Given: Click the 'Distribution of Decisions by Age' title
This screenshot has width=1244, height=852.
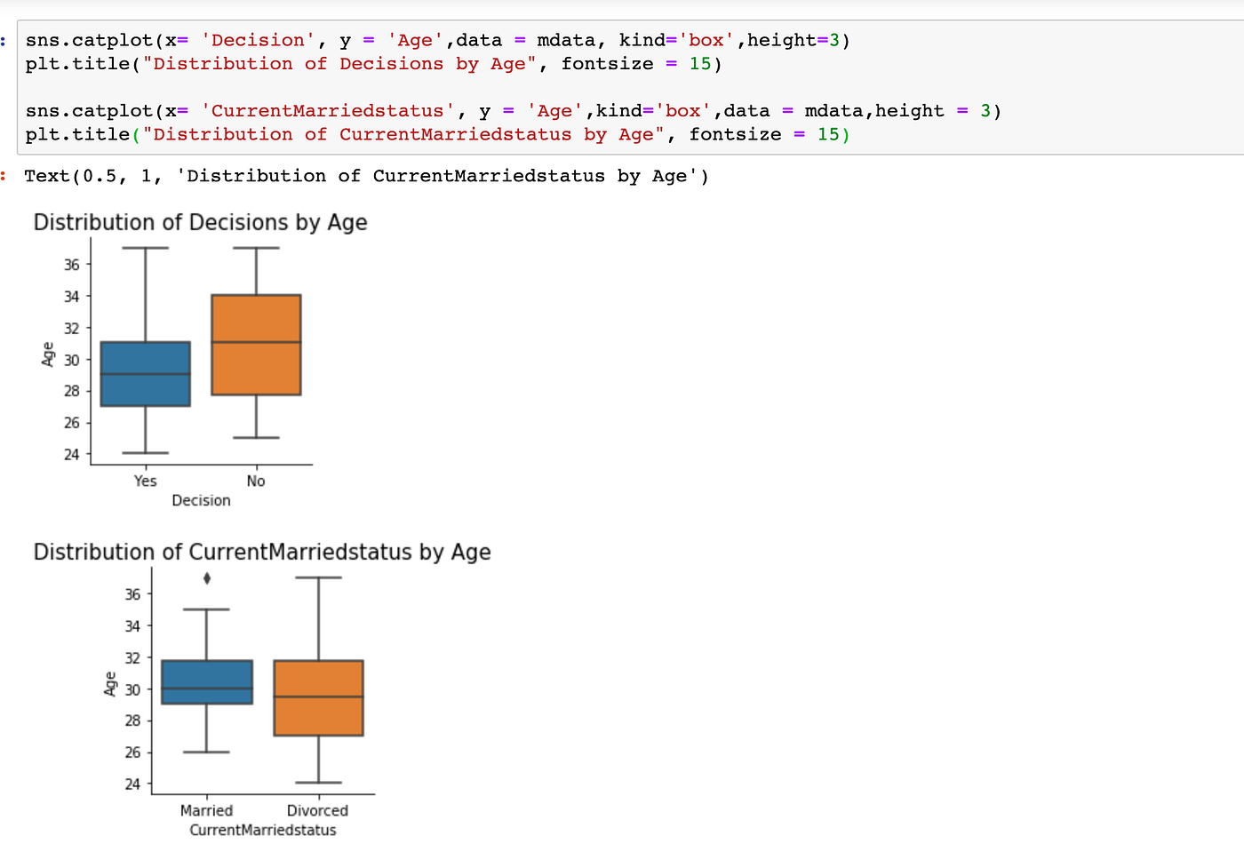Looking at the screenshot, I should (200, 222).
